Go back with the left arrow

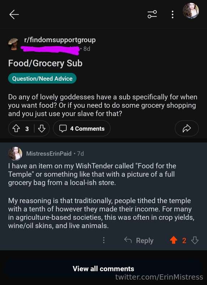14,15
